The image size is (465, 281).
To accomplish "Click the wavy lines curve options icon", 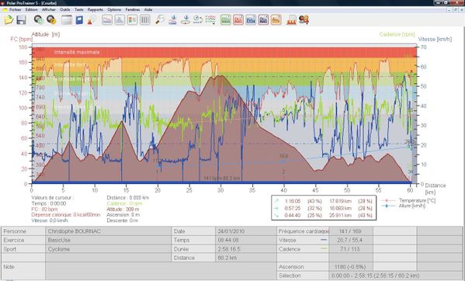I will point(210,20).
